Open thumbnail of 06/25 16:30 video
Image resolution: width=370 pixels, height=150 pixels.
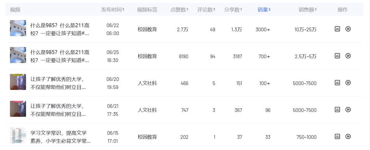tap(18, 55)
